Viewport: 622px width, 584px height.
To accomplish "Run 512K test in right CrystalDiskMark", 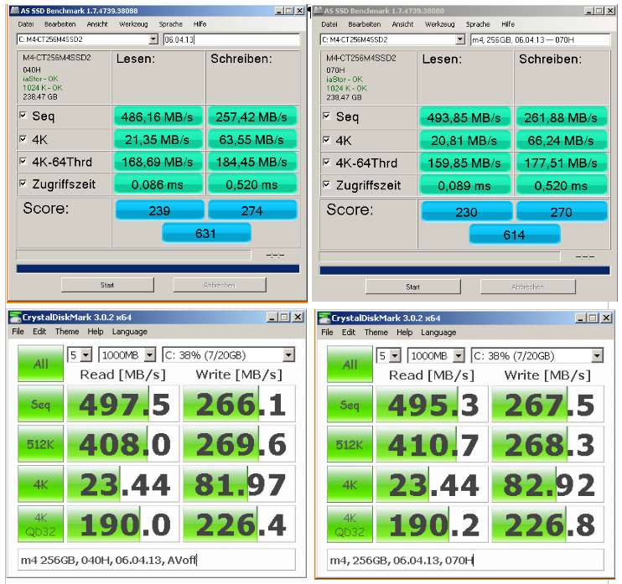I will coord(350,445).
